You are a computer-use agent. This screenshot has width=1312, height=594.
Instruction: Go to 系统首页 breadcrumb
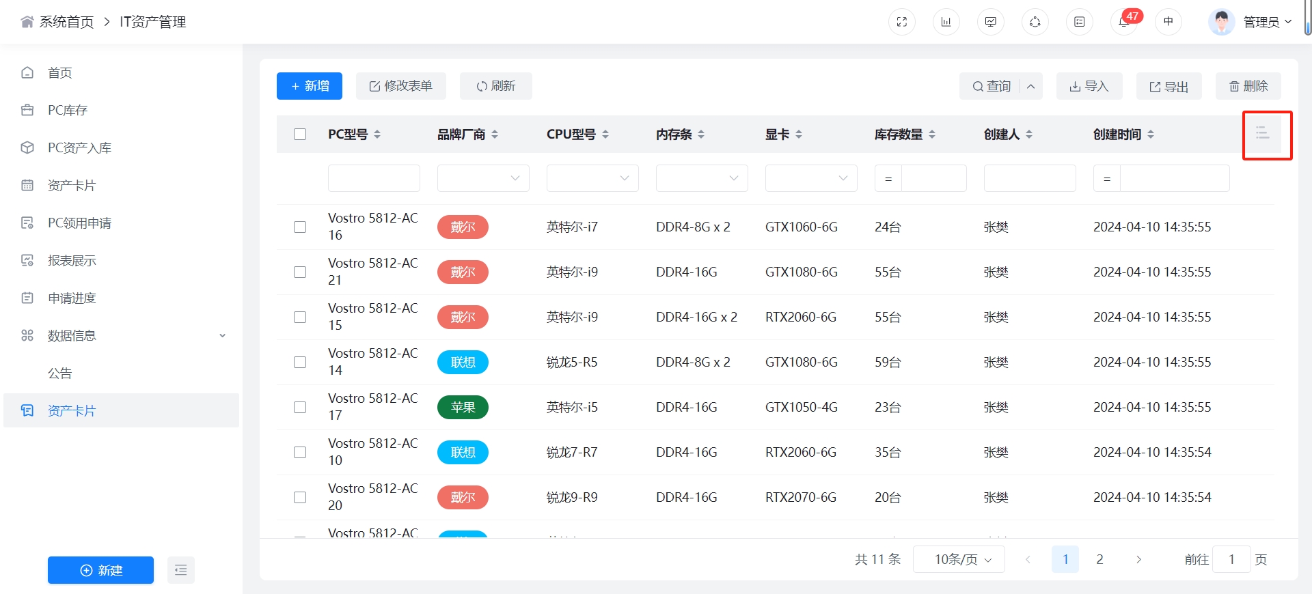click(66, 22)
